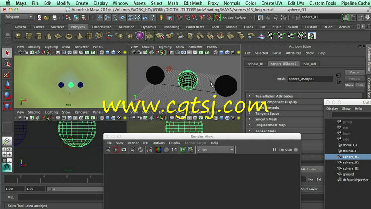The image size is (371, 209).
Task: Toggle wireframe cube in persp panel toolbar
Action: (x=216, y=52)
